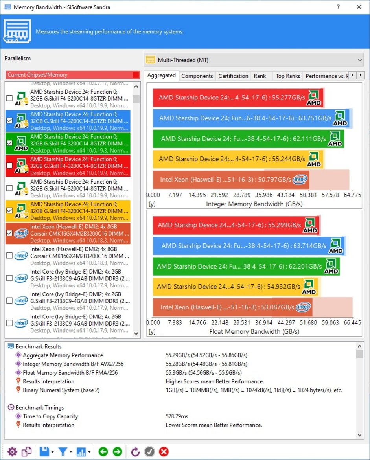Viewport: 370px width, 460px height.
Task: Click the memory chip icon in the Parallelism box
Action: 151,60
